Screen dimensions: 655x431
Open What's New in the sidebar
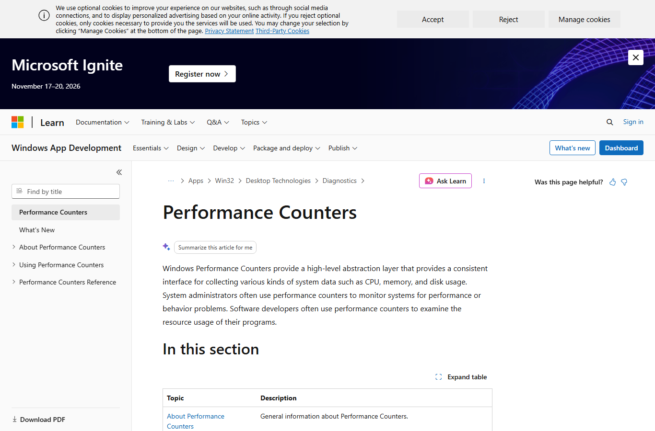click(x=37, y=230)
